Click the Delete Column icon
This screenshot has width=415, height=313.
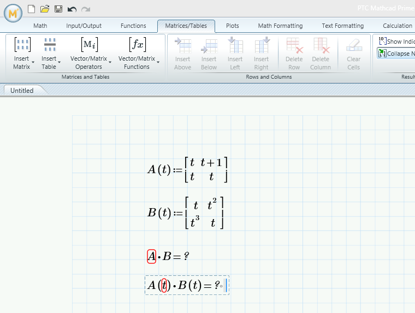tap(321, 45)
